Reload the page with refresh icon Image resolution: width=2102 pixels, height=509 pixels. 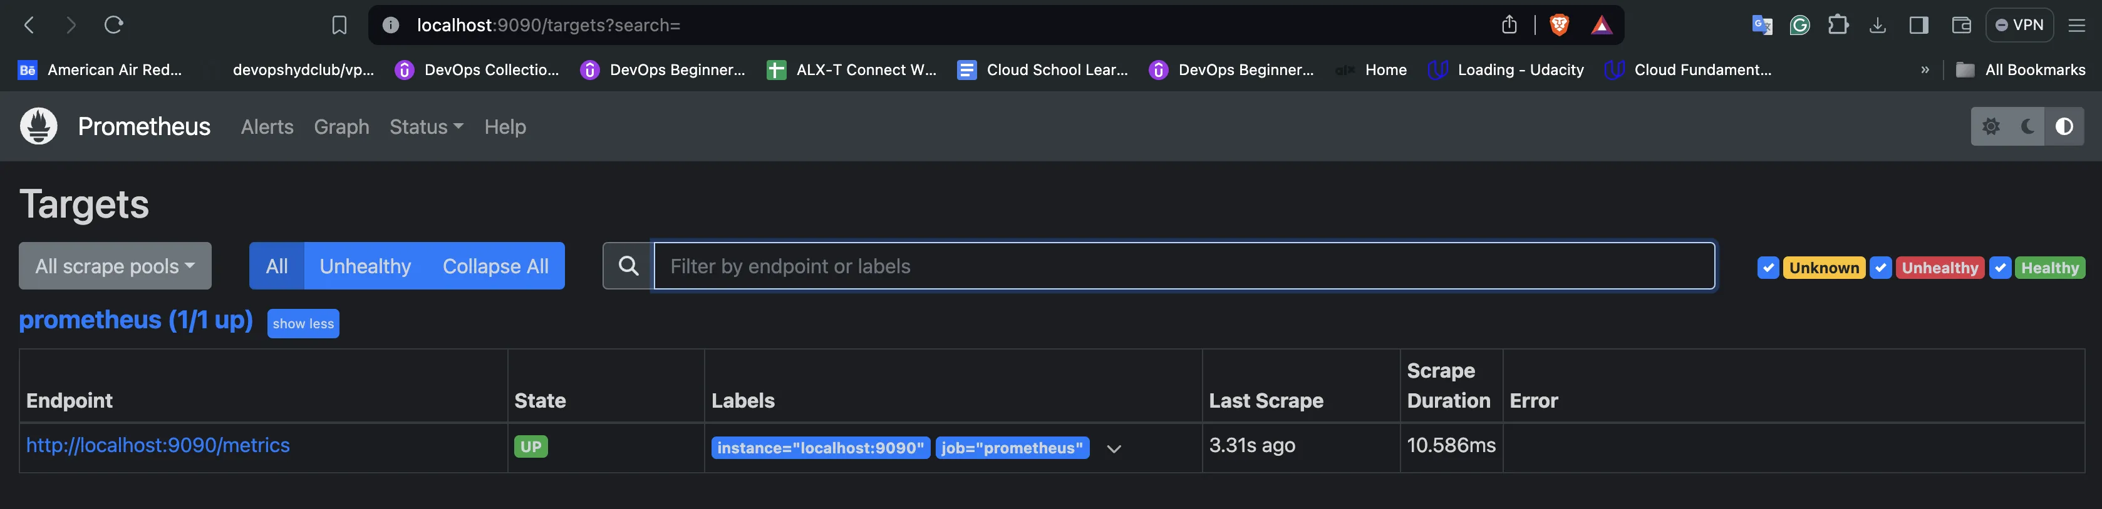click(113, 25)
